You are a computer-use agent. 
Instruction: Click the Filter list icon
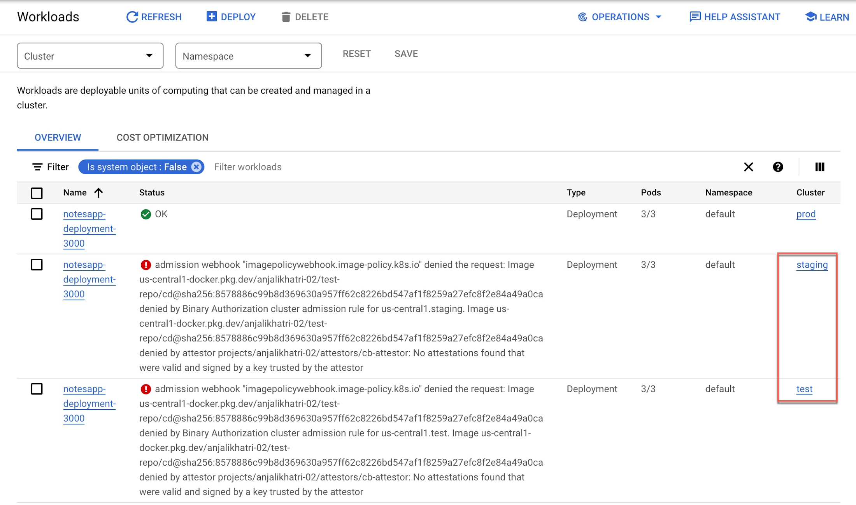click(37, 167)
